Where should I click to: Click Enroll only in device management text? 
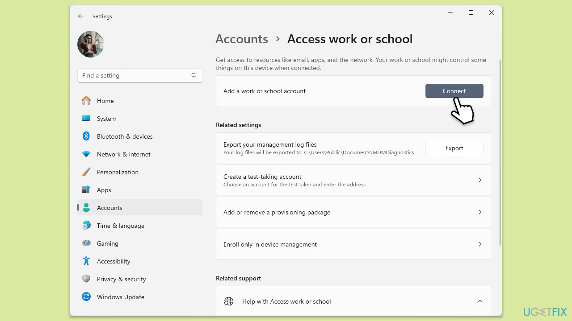click(270, 244)
